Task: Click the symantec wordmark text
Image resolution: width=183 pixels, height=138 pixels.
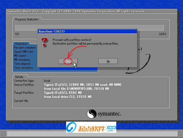Action: point(109,114)
